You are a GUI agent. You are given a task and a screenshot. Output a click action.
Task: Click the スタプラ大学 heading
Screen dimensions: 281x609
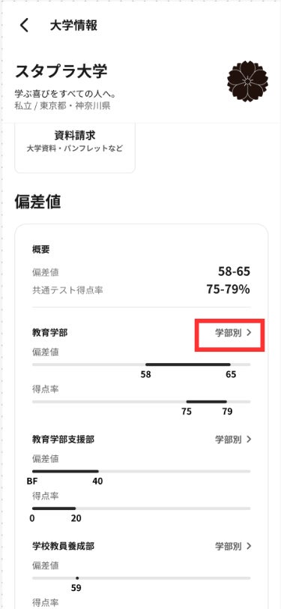point(61,71)
